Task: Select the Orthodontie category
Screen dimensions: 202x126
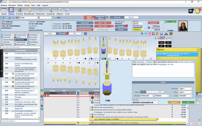Action: coord(6,45)
